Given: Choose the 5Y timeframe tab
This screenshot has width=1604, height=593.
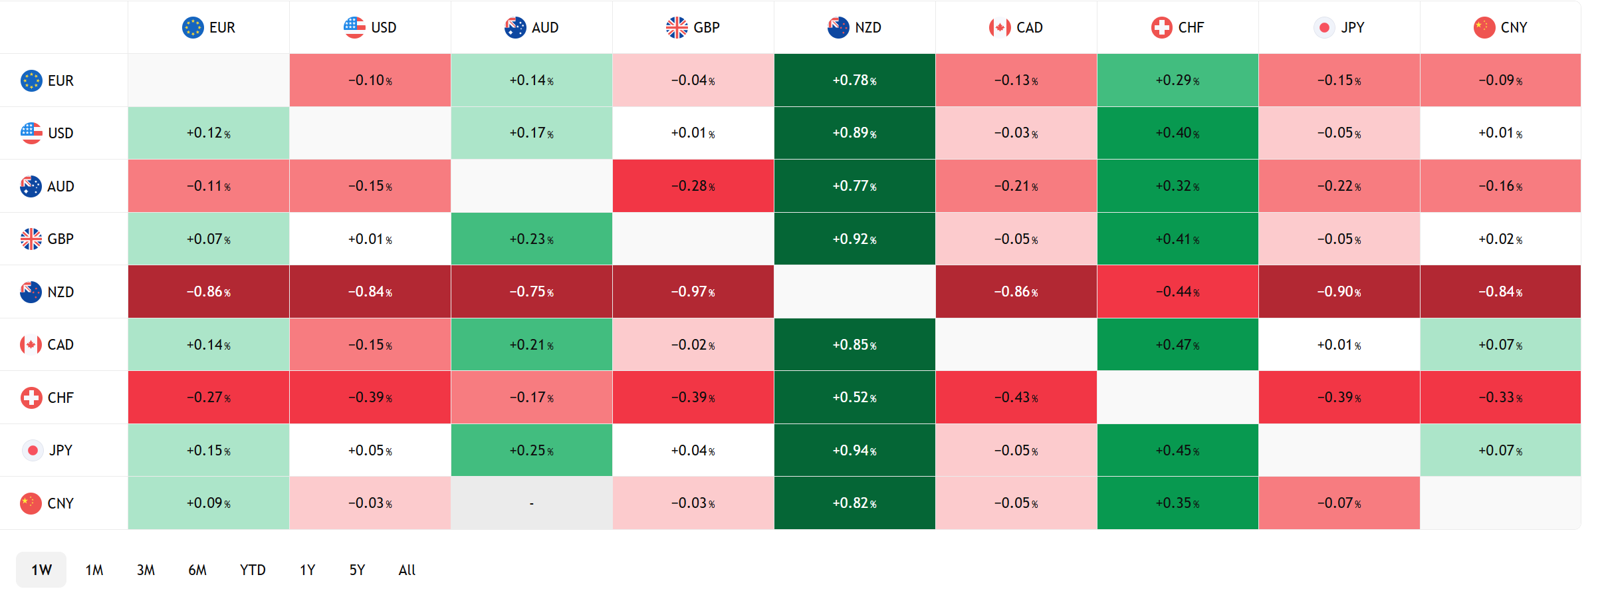Looking at the screenshot, I should point(357,570).
